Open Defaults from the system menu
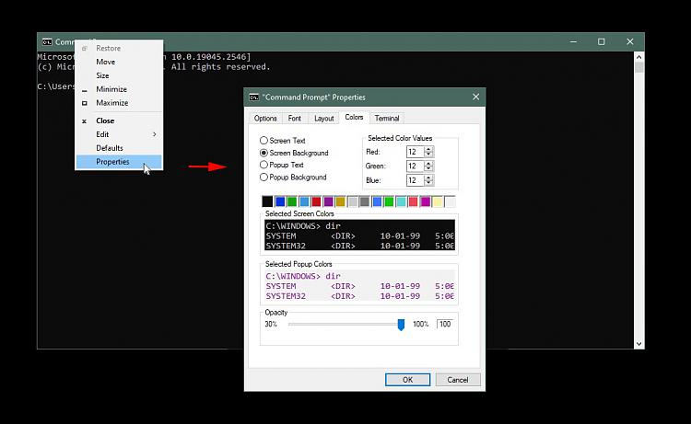 pos(119,148)
